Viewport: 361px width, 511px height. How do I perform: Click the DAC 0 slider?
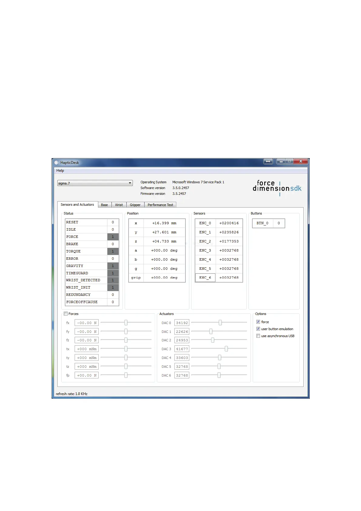(219, 323)
